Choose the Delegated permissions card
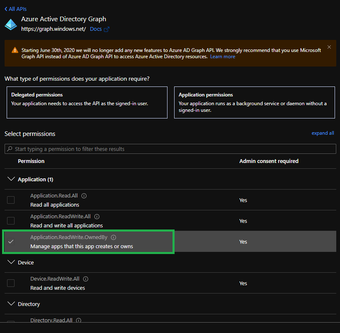Screen dimensions: 340x333 coord(87,102)
